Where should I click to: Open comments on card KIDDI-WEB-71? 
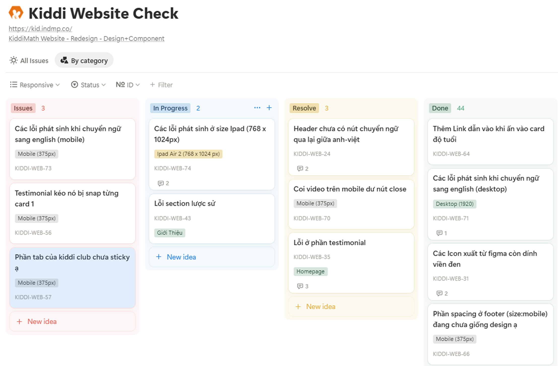click(x=440, y=233)
